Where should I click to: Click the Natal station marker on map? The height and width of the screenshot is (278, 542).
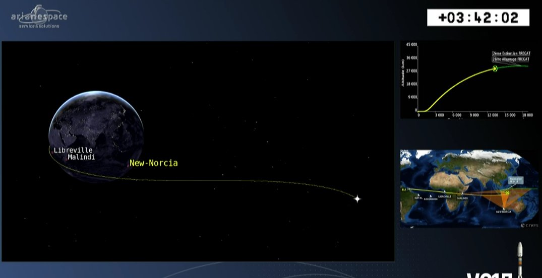pyautogui.click(x=417, y=195)
